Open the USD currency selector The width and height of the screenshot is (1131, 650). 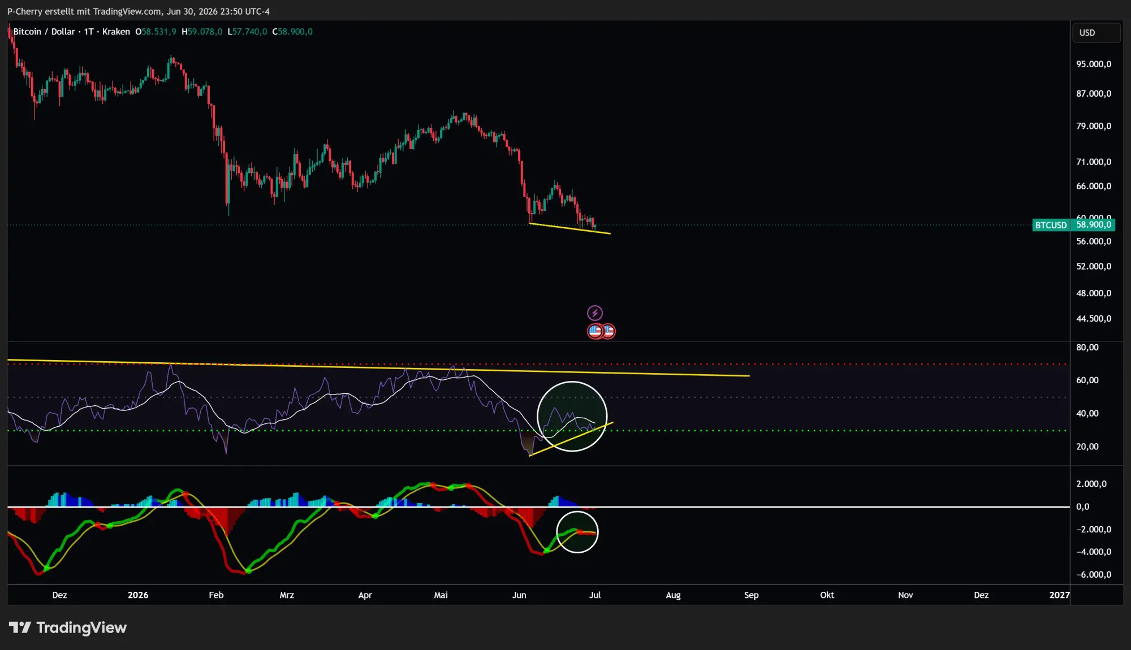point(1096,33)
